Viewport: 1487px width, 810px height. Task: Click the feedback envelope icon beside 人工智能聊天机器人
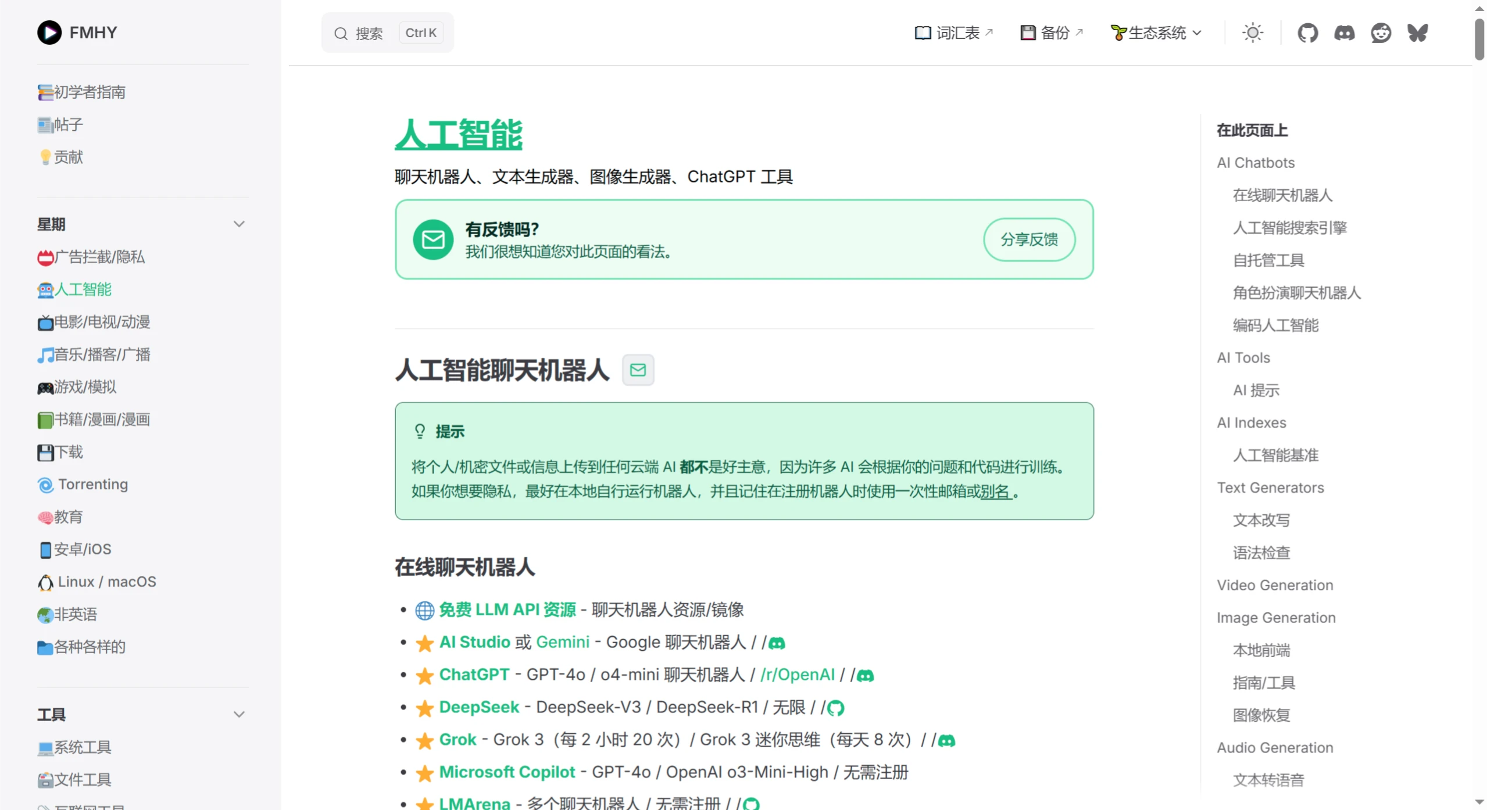[x=638, y=370]
